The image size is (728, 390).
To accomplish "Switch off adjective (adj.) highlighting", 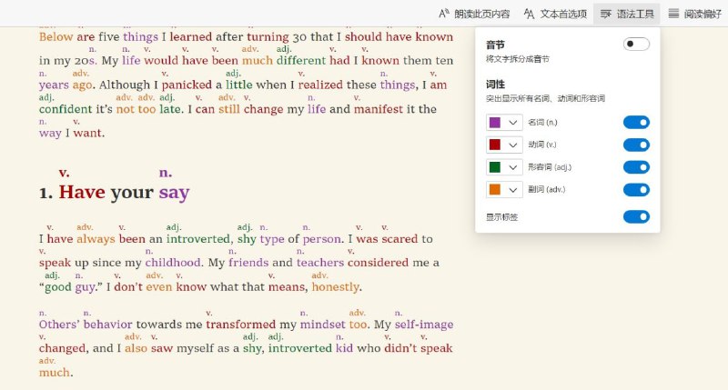I will point(636,167).
